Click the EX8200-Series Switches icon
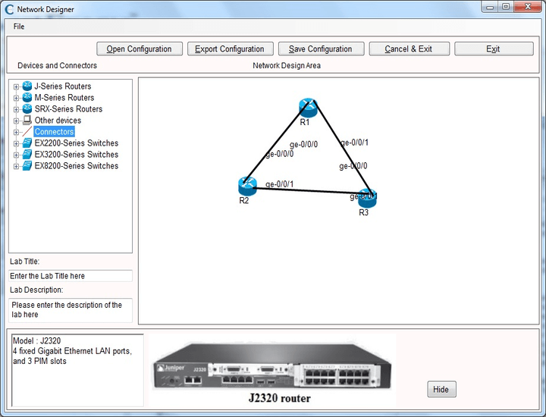546x417 pixels. pyautogui.click(x=27, y=166)
